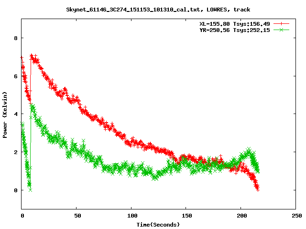
Task: Click the green line sample in legend
Action: (x=282, y=30)
